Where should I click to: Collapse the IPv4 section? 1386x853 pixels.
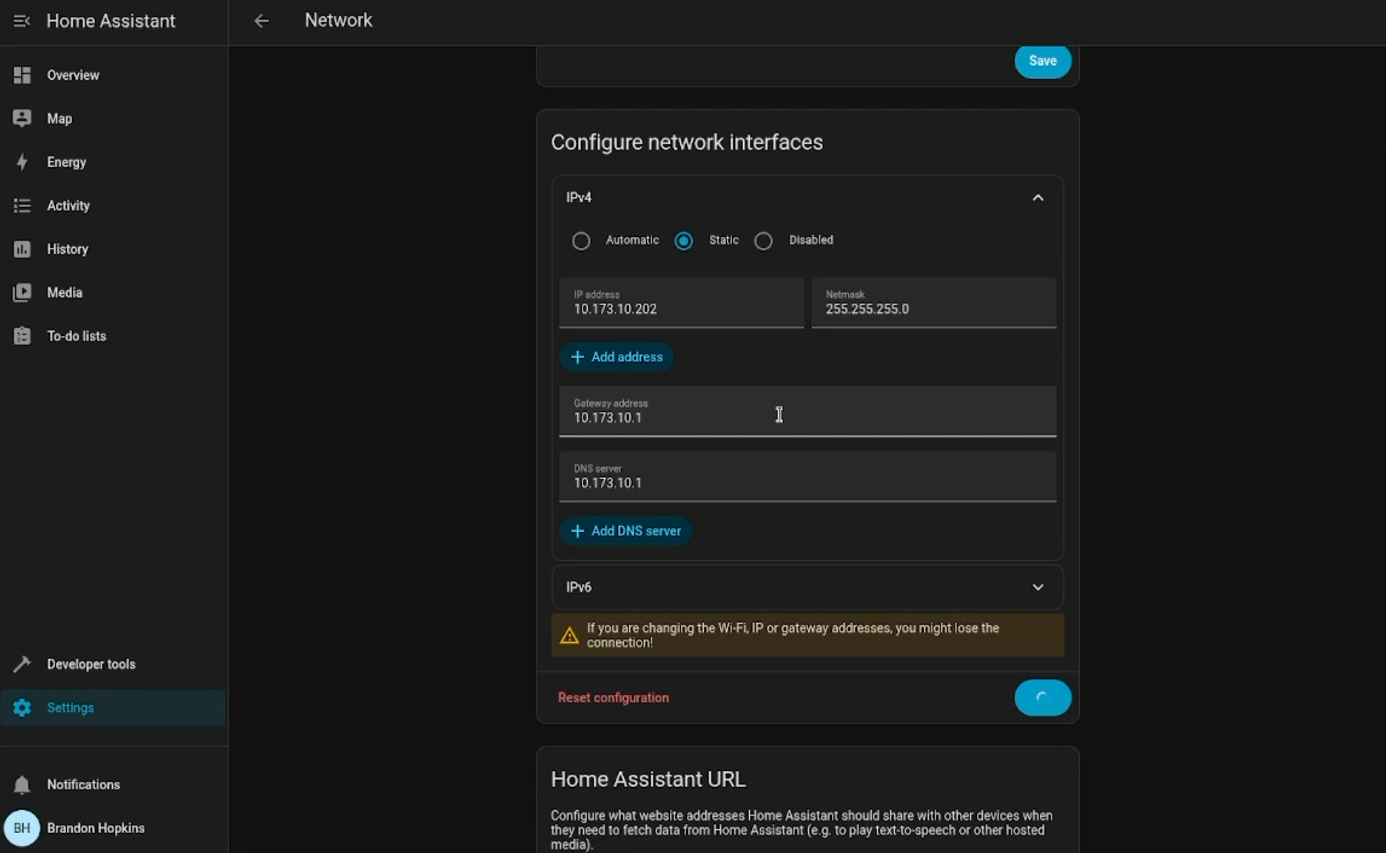(x=1038, y=197)
